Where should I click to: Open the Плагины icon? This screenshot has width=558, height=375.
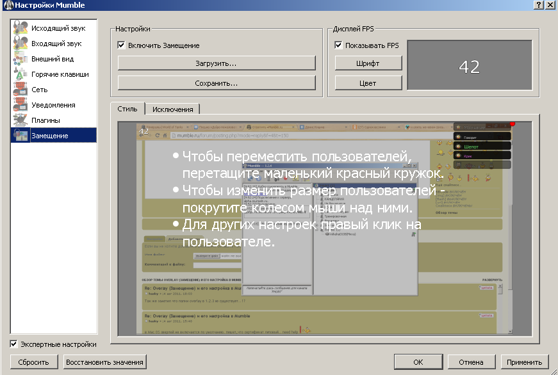pyautogui.click(x=20, y=120)
